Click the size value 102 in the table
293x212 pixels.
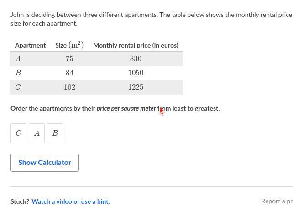69,87
